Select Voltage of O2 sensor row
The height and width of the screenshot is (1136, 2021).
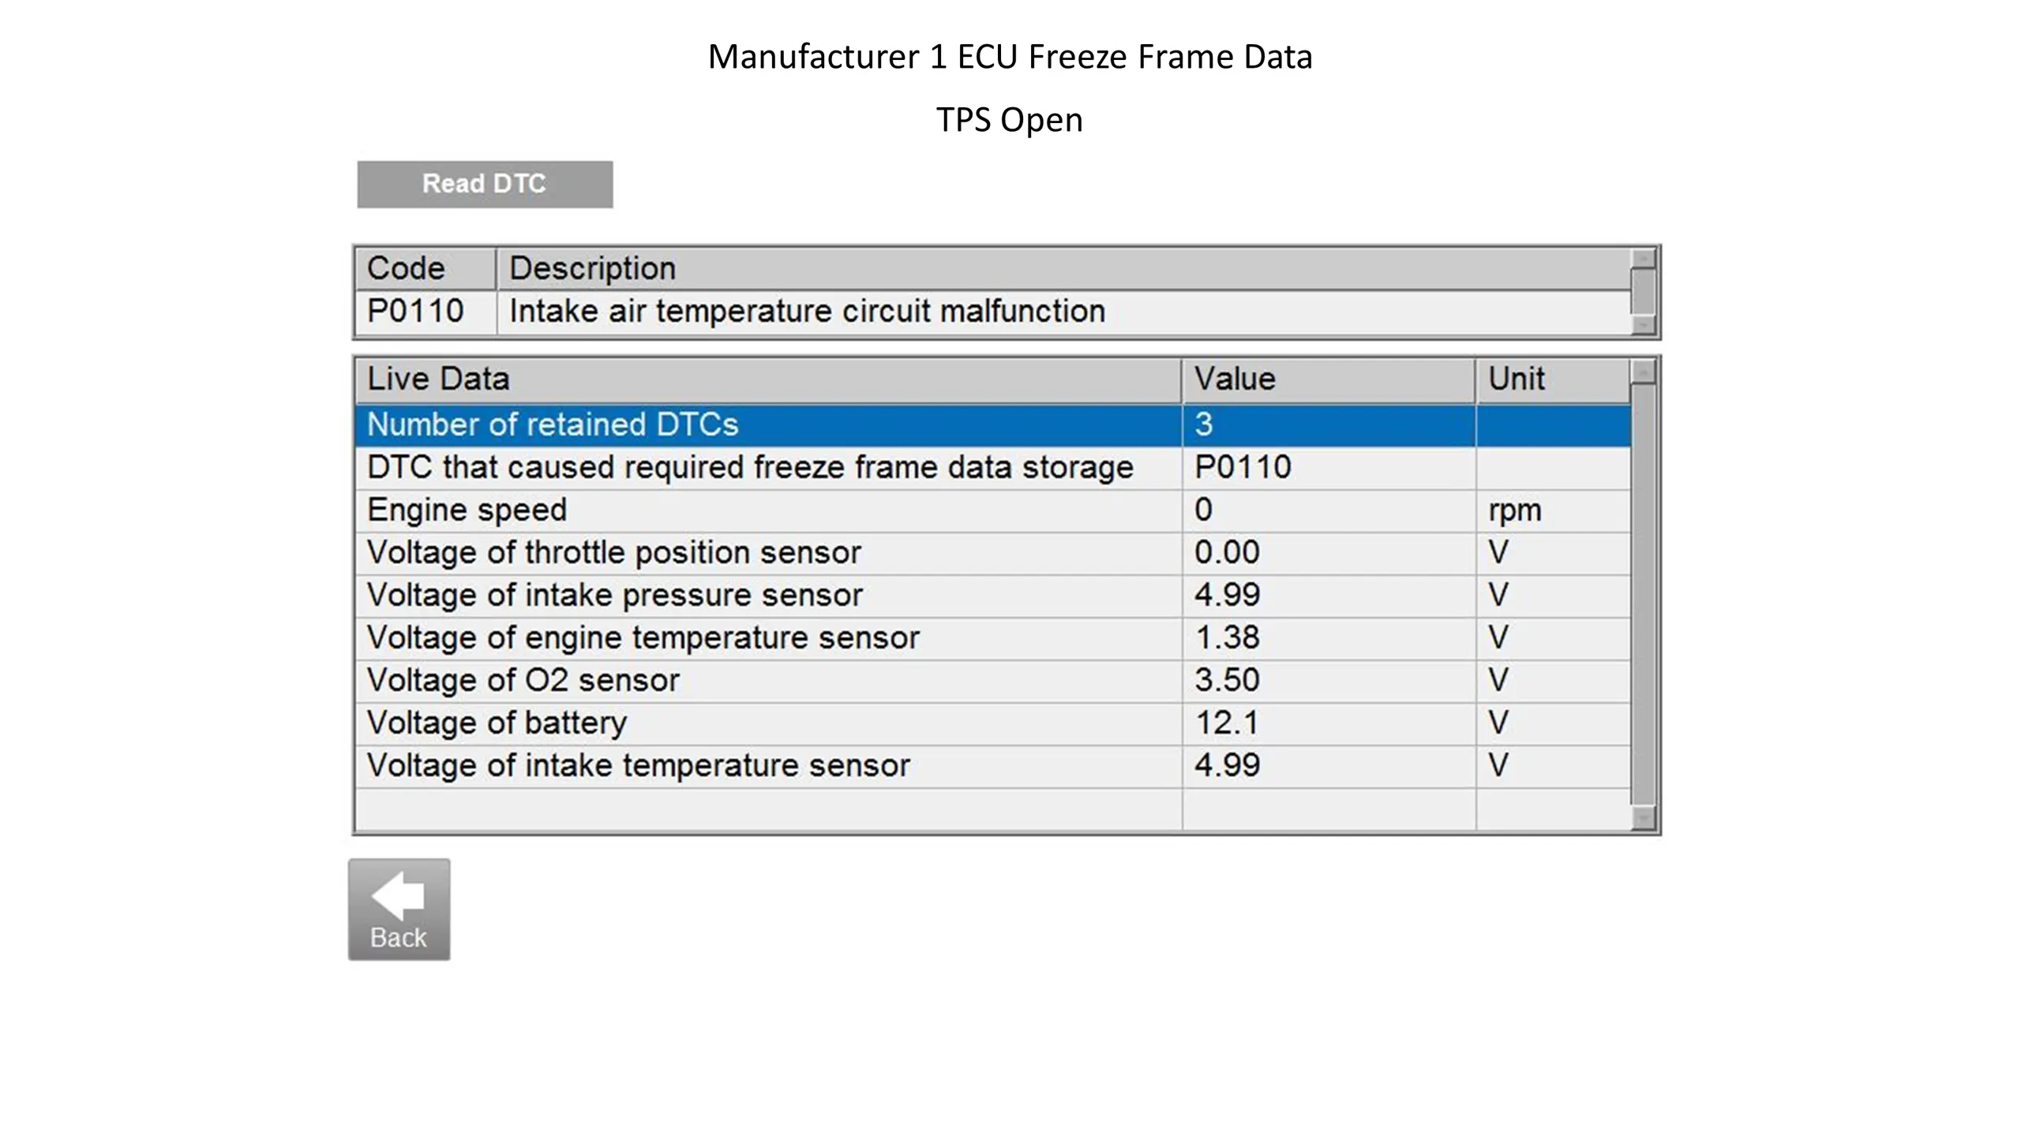coord(992,681)
